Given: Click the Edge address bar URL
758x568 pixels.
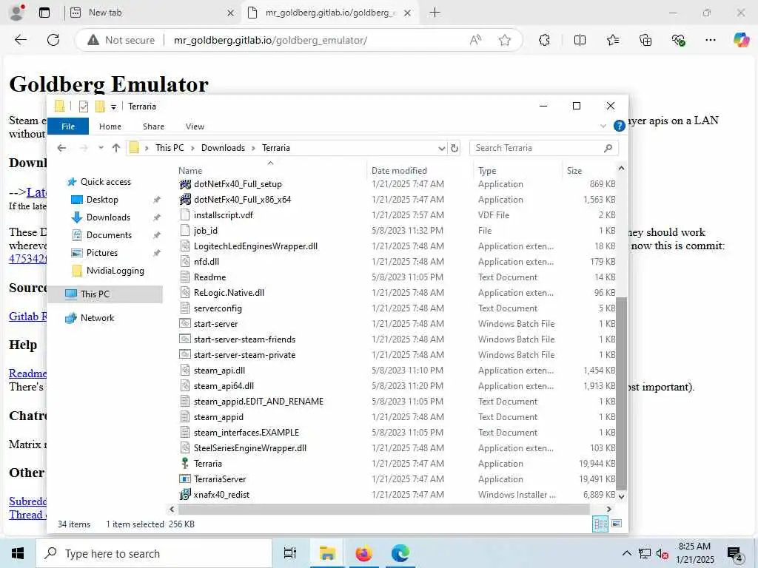Looking at the screenshot, I should coord(270,40).
